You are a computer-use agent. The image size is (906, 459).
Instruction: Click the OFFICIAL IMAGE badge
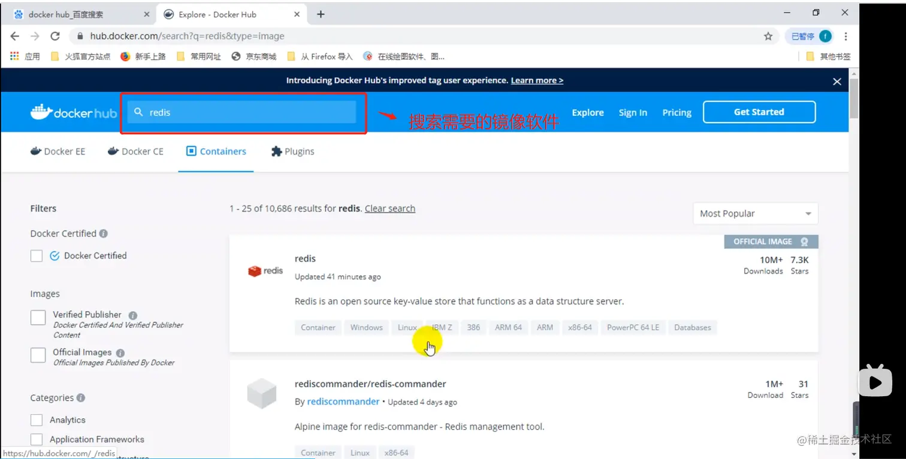pos(771,242)
